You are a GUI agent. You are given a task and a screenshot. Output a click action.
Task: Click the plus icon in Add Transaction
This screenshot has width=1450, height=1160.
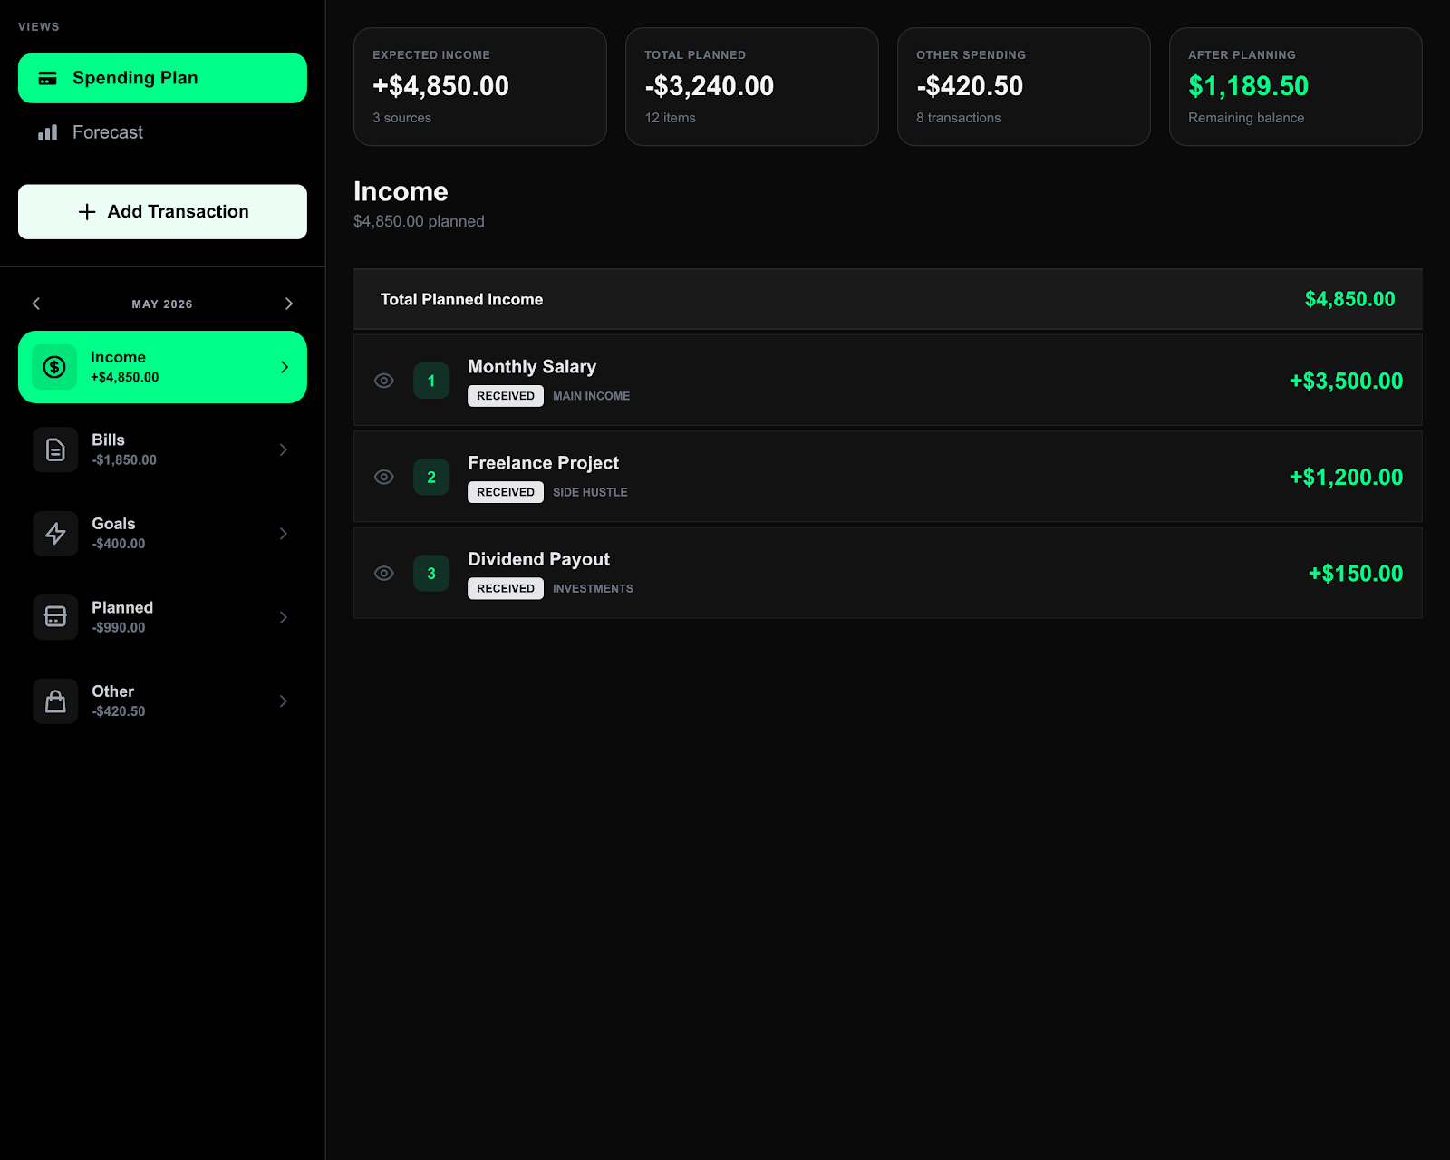coord(87,212)
